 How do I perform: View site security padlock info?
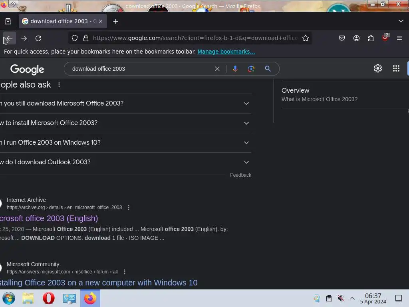click(86, 38)
